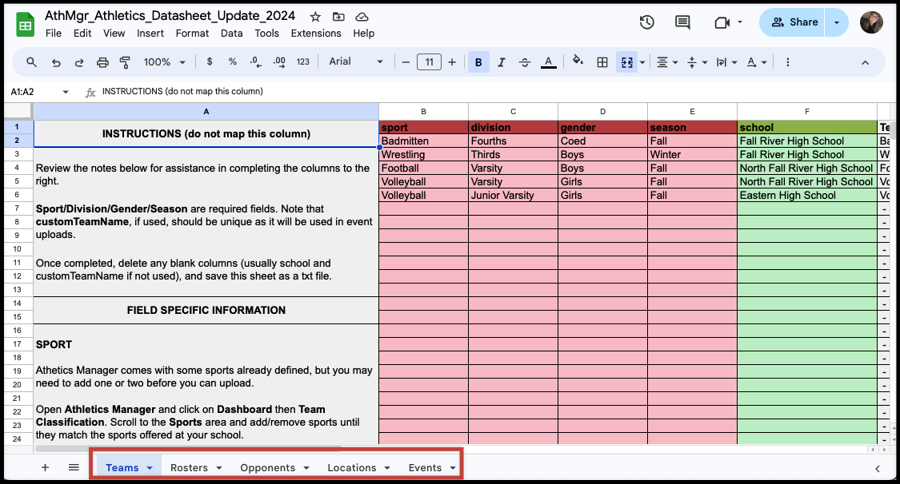Toggle bold formatting
This screenshot has width=900, height=484.
(x=478, y=61)
